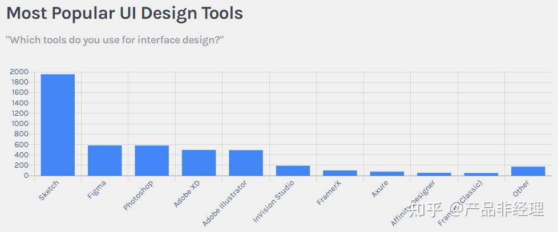Viewport: 558px width, 232px height.
Task: Click the Sketch axis label
Action: click(48, 190)
